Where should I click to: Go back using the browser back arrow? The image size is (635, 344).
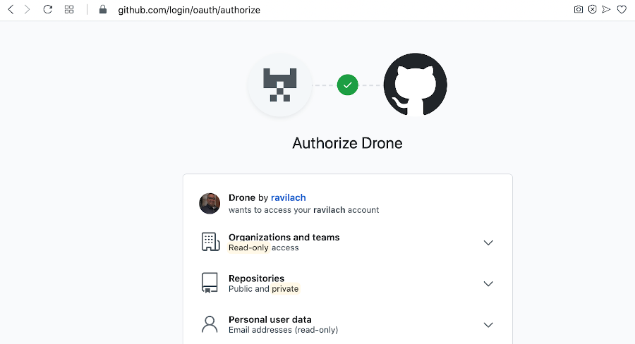tap(11, 9)
